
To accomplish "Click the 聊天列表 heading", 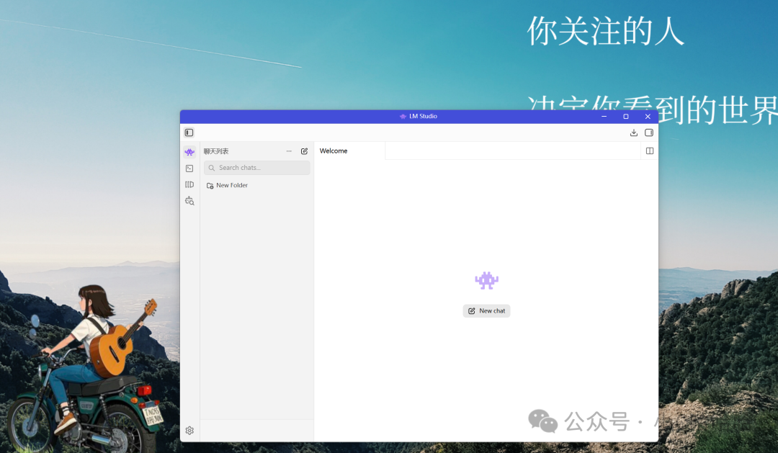I will 216,151.
